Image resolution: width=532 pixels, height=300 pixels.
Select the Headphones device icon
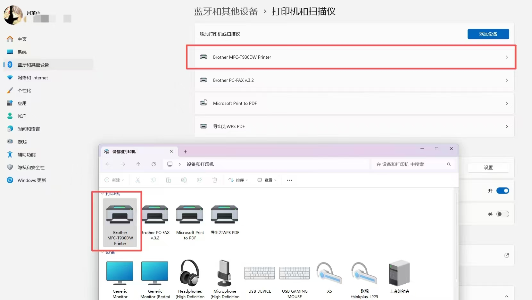click(190, 273)
